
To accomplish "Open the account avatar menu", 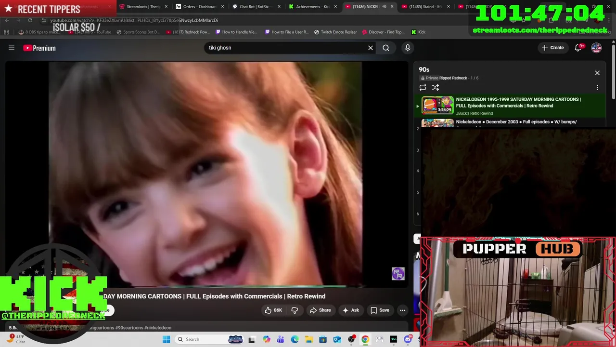I will tap(596, 48).
